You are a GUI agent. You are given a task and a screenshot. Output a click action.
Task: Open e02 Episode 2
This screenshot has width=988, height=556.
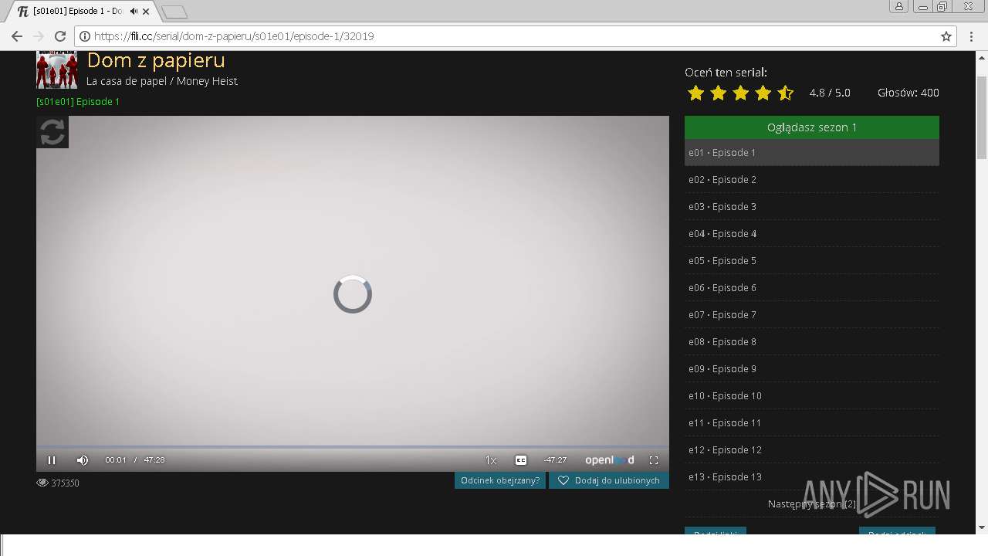(x=812, y=180)
